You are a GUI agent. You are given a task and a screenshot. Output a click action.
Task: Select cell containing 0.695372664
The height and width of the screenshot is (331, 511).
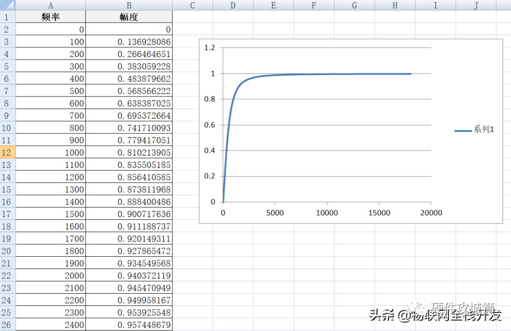tap(129, 116)
